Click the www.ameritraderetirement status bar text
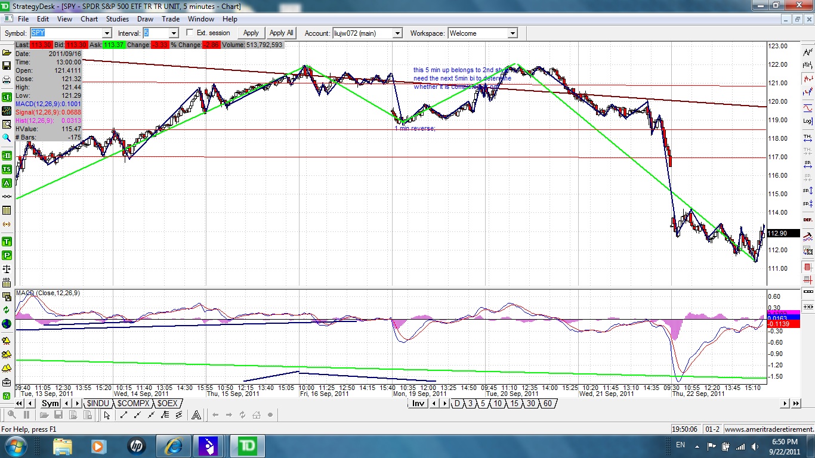The width and height of the screenshot is (815, 458). pos(768,429)
